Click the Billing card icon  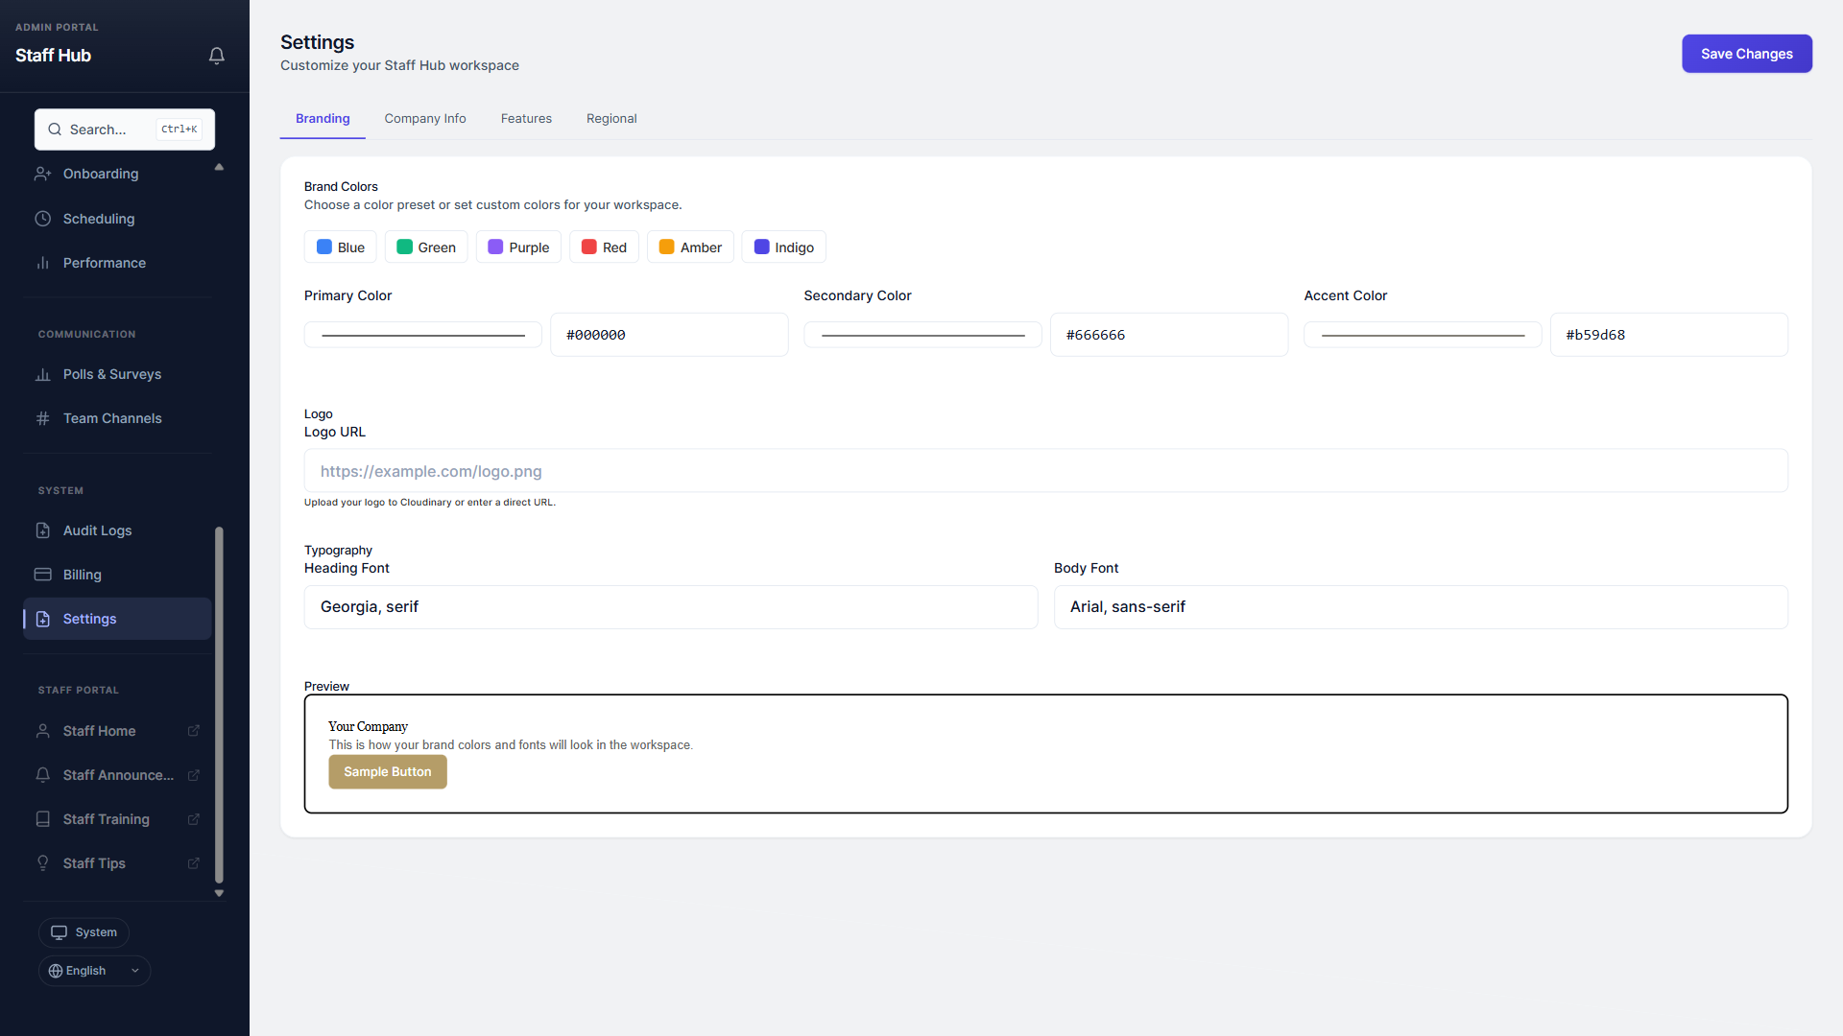(x=43, y=575)
